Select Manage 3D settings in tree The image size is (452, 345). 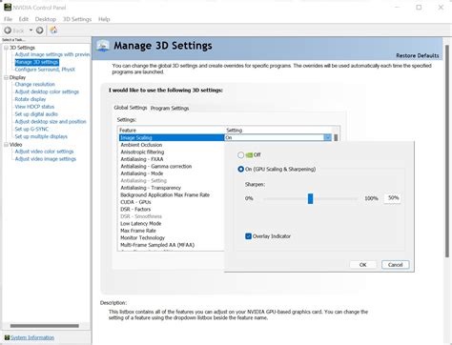[36, 62]
